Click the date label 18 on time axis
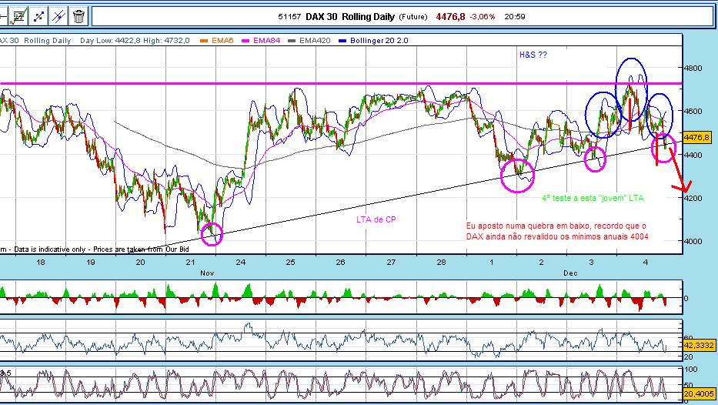Viewport: 718px width, 405px height. 41,263
